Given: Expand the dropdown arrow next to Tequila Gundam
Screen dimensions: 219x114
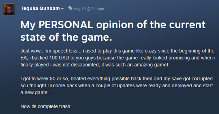Looking at the screenshot, I should coord(62,9).
